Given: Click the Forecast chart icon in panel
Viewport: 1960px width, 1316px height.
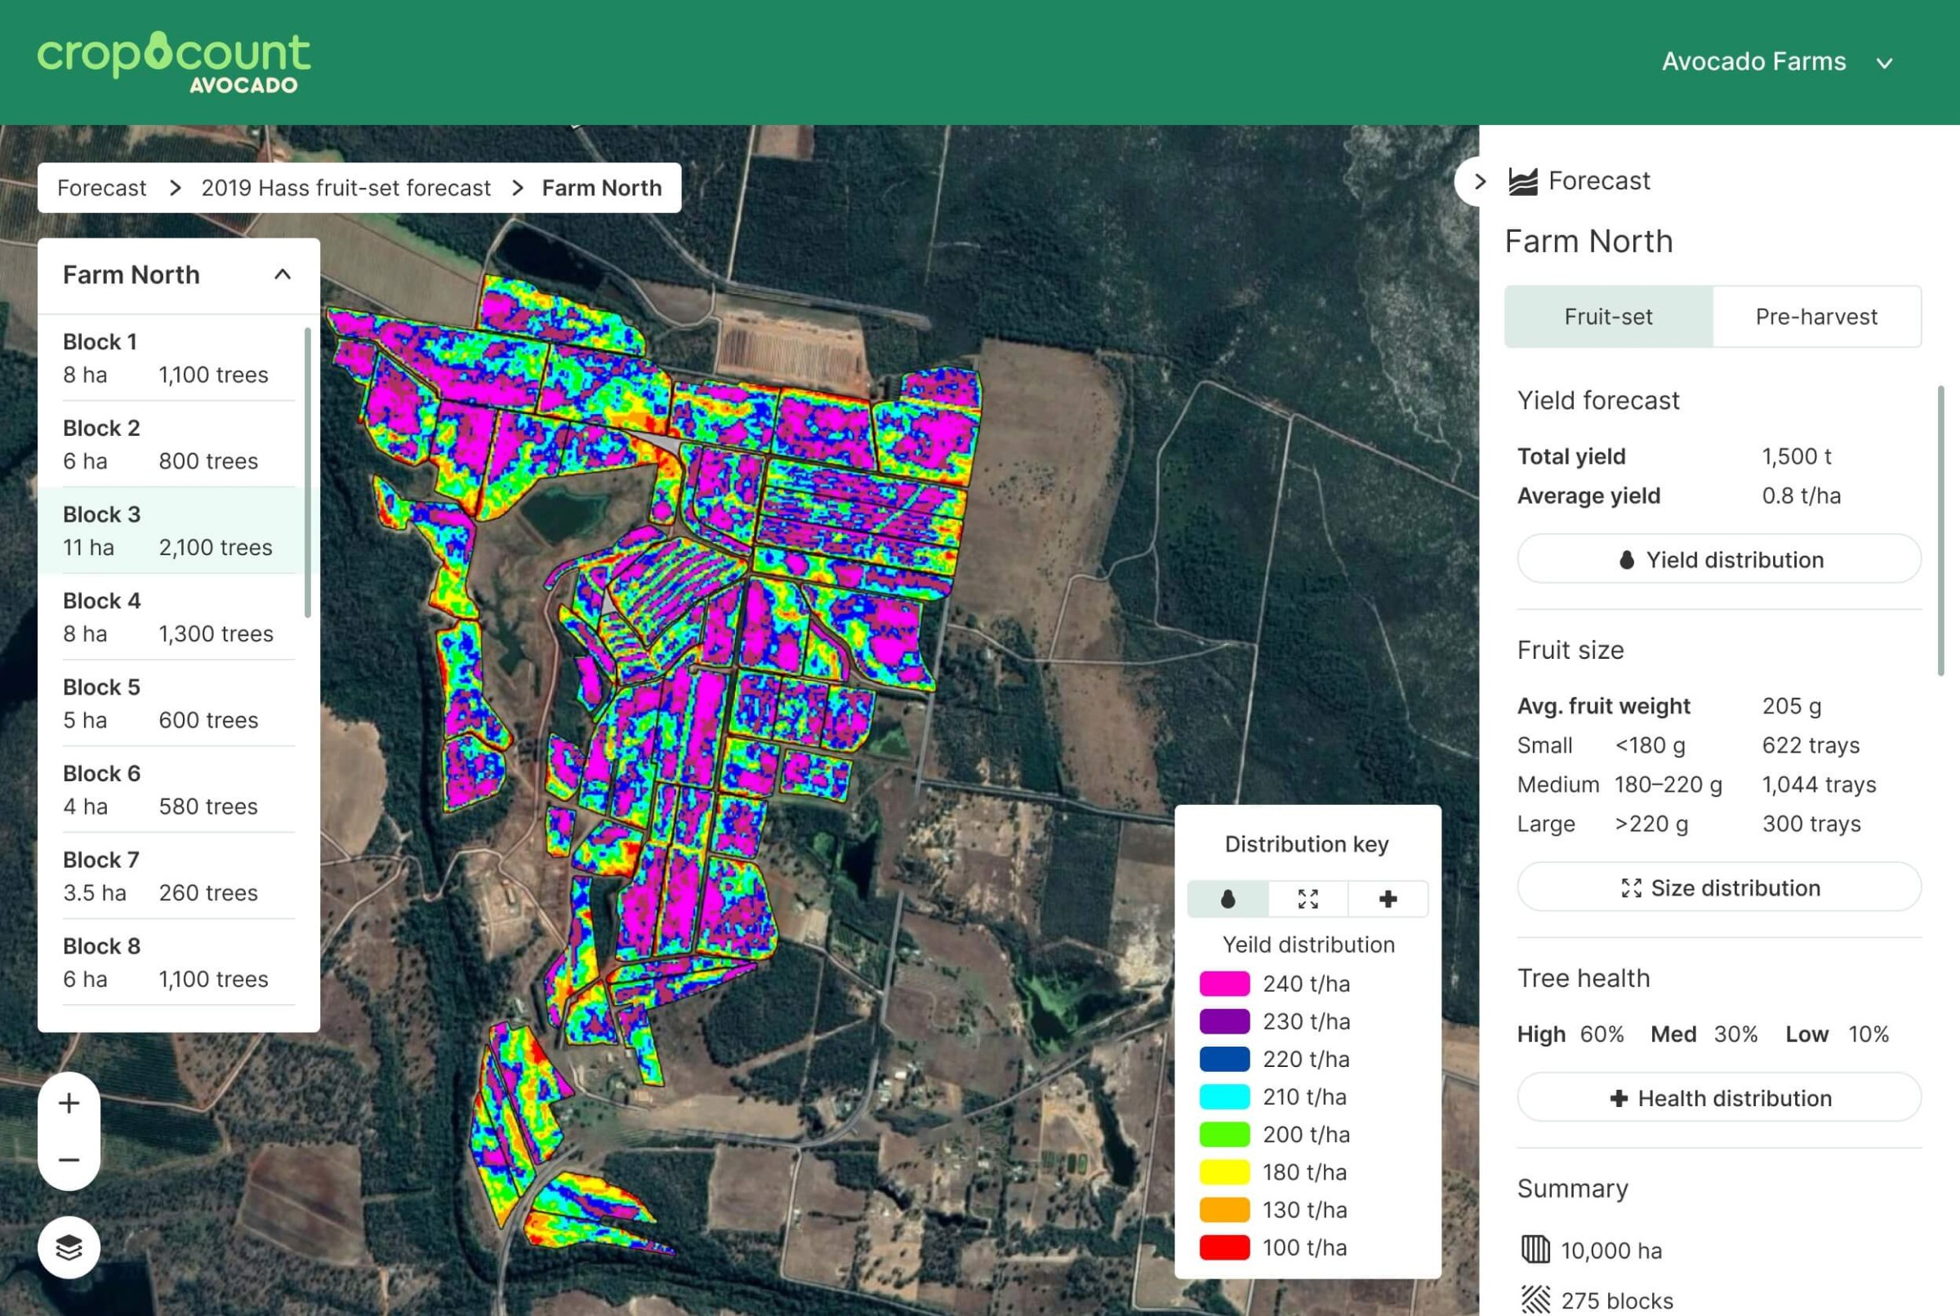Looking at the screenshot, I should [1522, 181].
